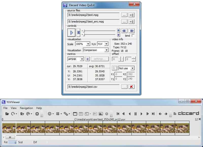Image resolution: width=203 pixels, height=147 pixels.
Task: Click the reload file icon in YUVViewer toolbar
Action: click(13, 114)
